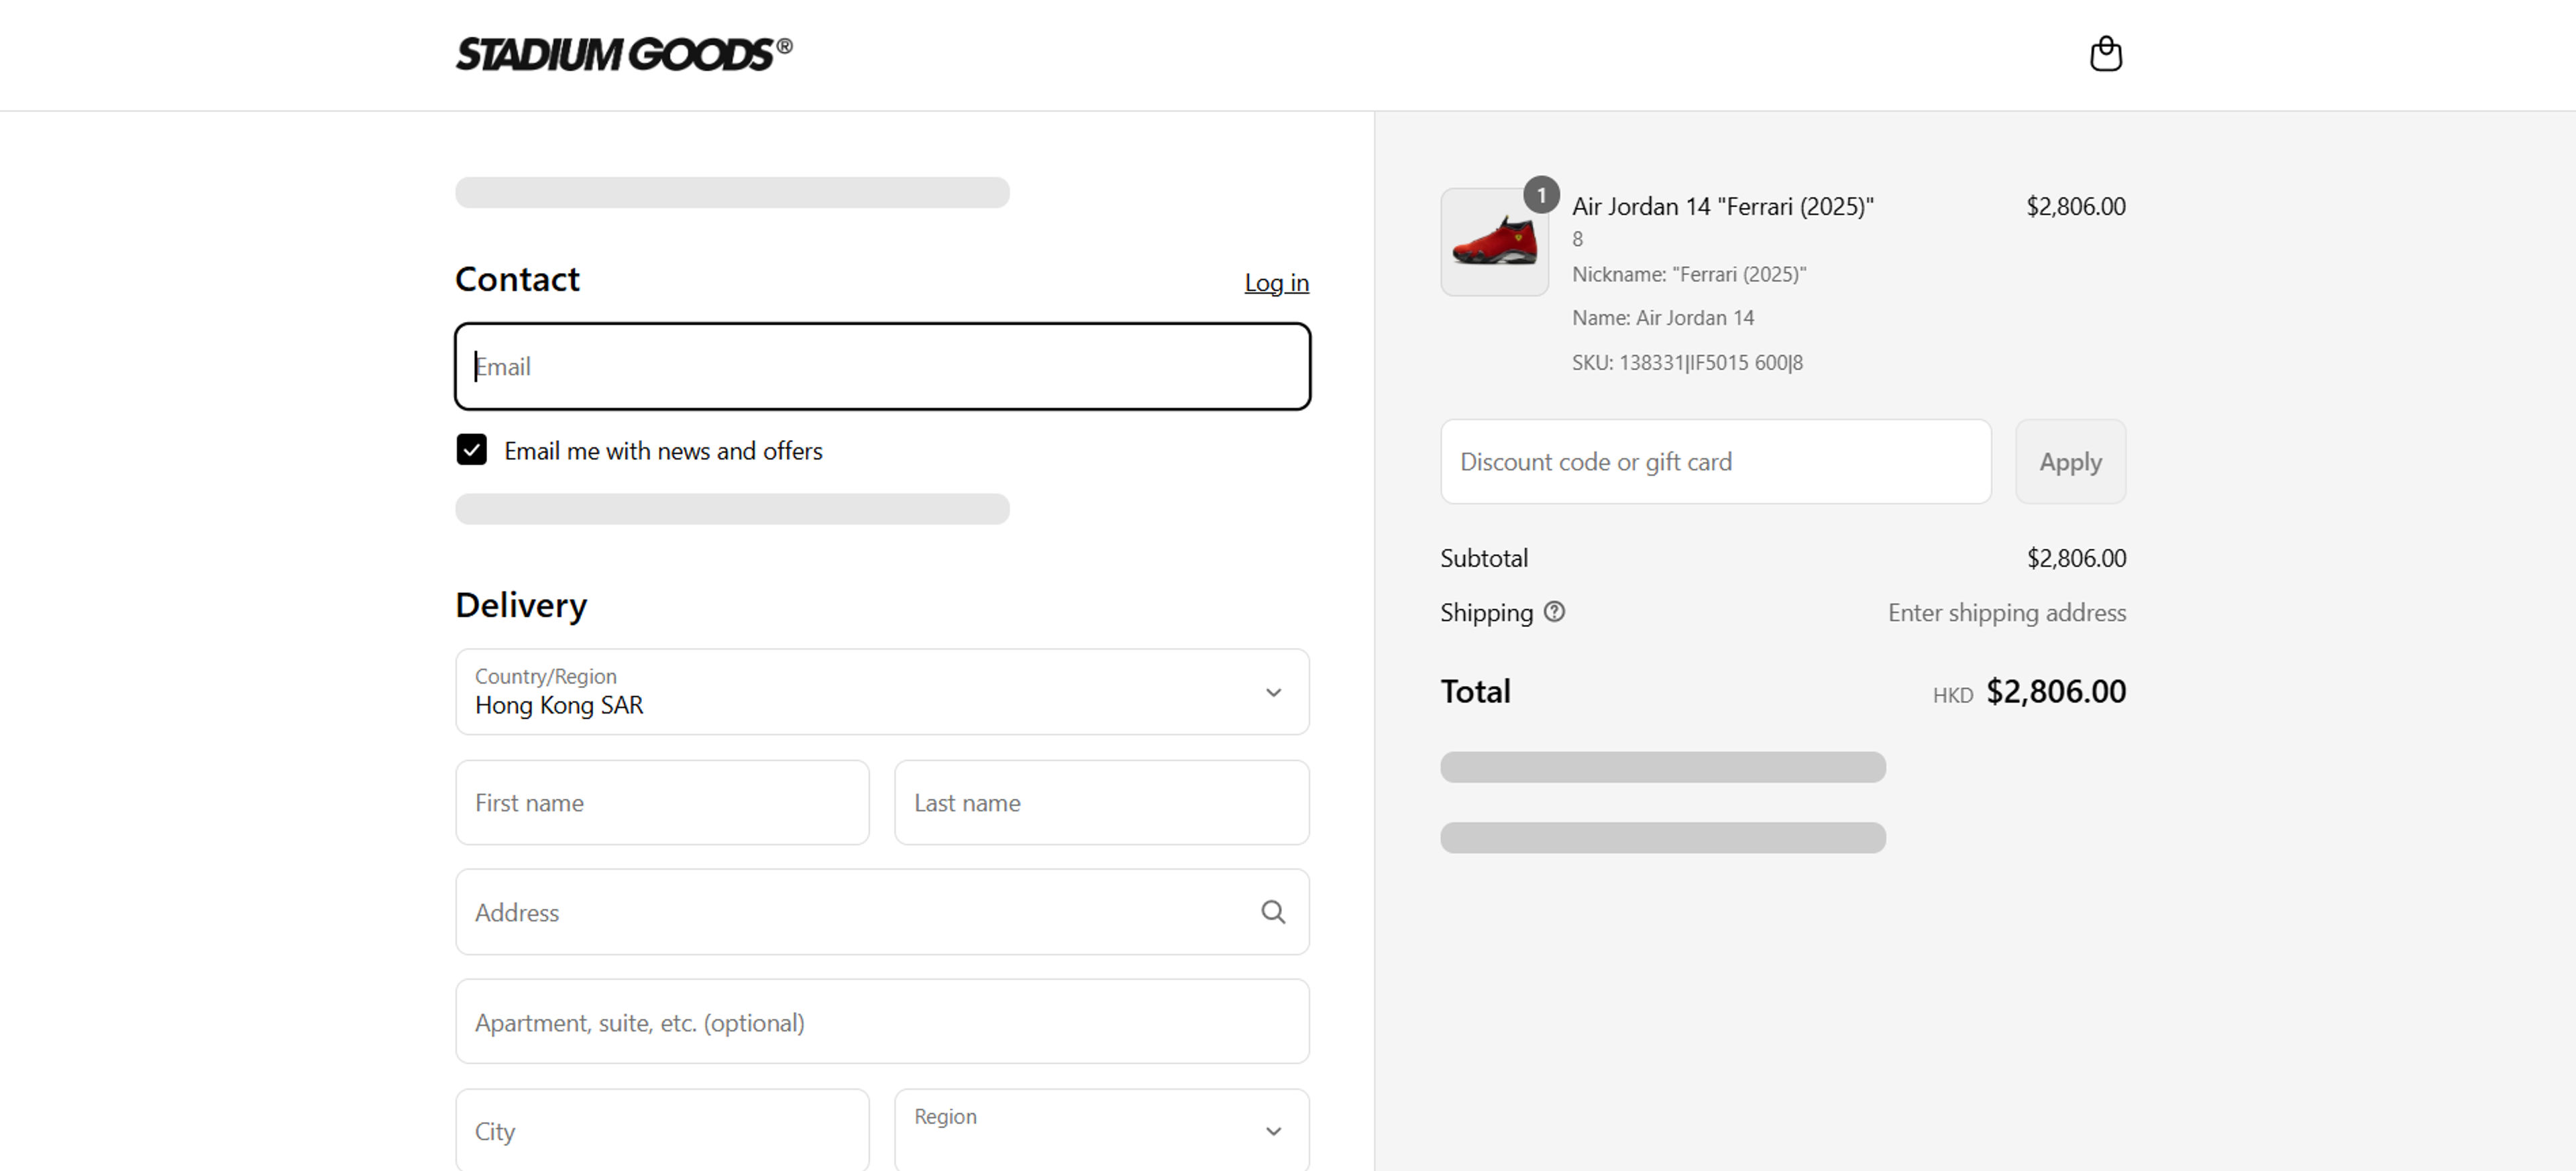
Task: Uncheck Email me with news and offers
Action: (472, 450)
